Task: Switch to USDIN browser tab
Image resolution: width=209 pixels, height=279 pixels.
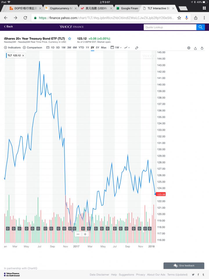Action: (96, 8)
